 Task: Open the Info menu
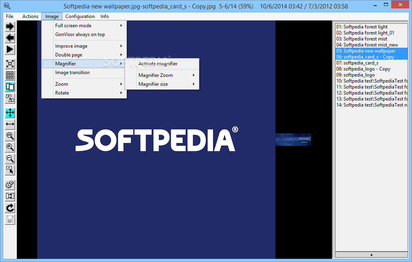pos(105,16)
